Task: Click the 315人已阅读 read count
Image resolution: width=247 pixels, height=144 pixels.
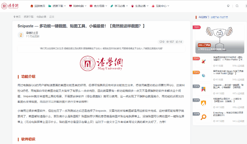Action: pos(238,80)
